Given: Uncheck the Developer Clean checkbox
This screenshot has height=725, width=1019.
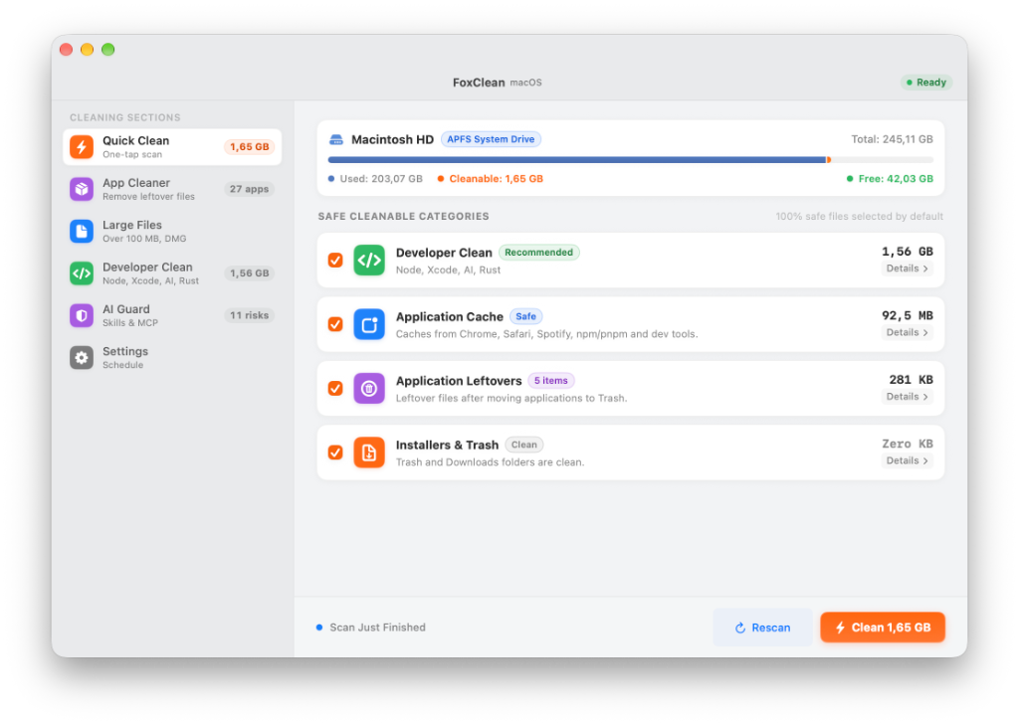Looking at the screenshot, I should pyautogui.click(x=335, y=261).
